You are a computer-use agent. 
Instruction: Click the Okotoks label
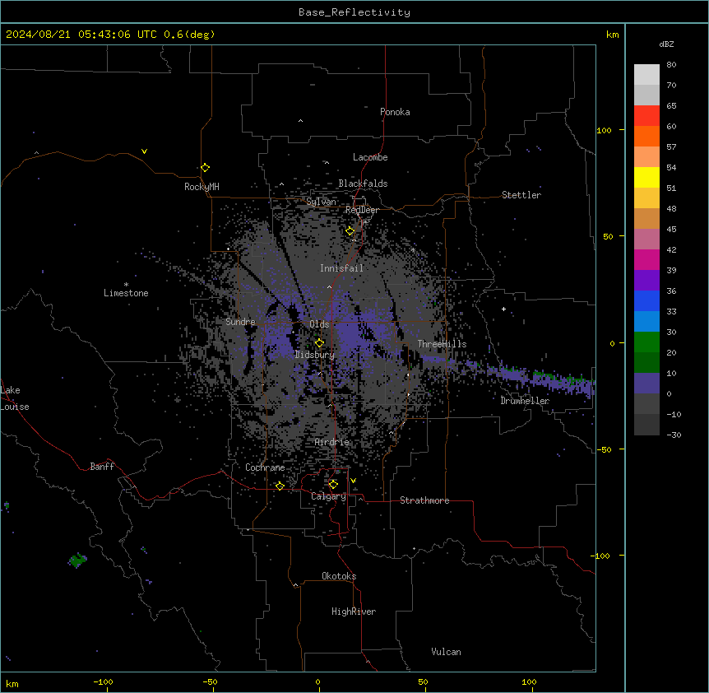339,576
